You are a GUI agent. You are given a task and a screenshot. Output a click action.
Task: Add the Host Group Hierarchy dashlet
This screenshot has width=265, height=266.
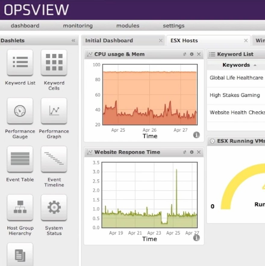(x=20, y=207)
